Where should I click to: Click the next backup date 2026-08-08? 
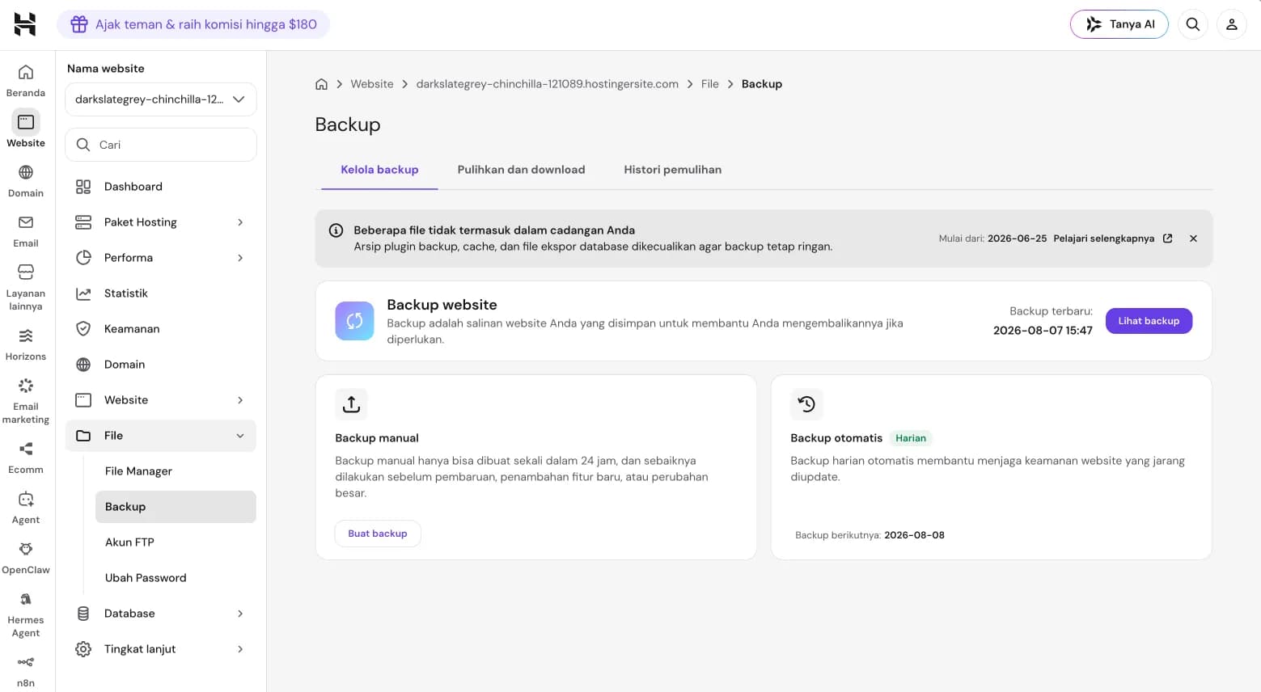914,535
